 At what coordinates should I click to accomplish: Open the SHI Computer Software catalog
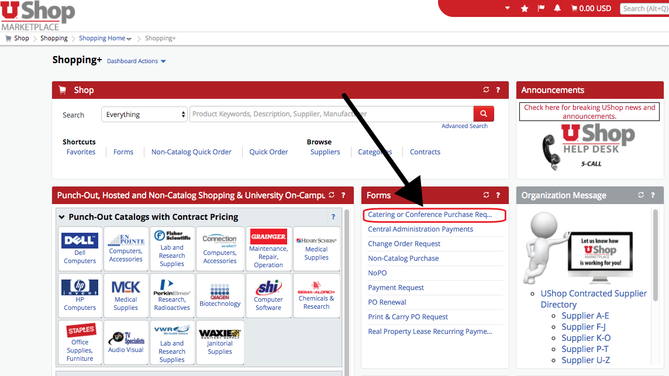click(x=268, y=295)
